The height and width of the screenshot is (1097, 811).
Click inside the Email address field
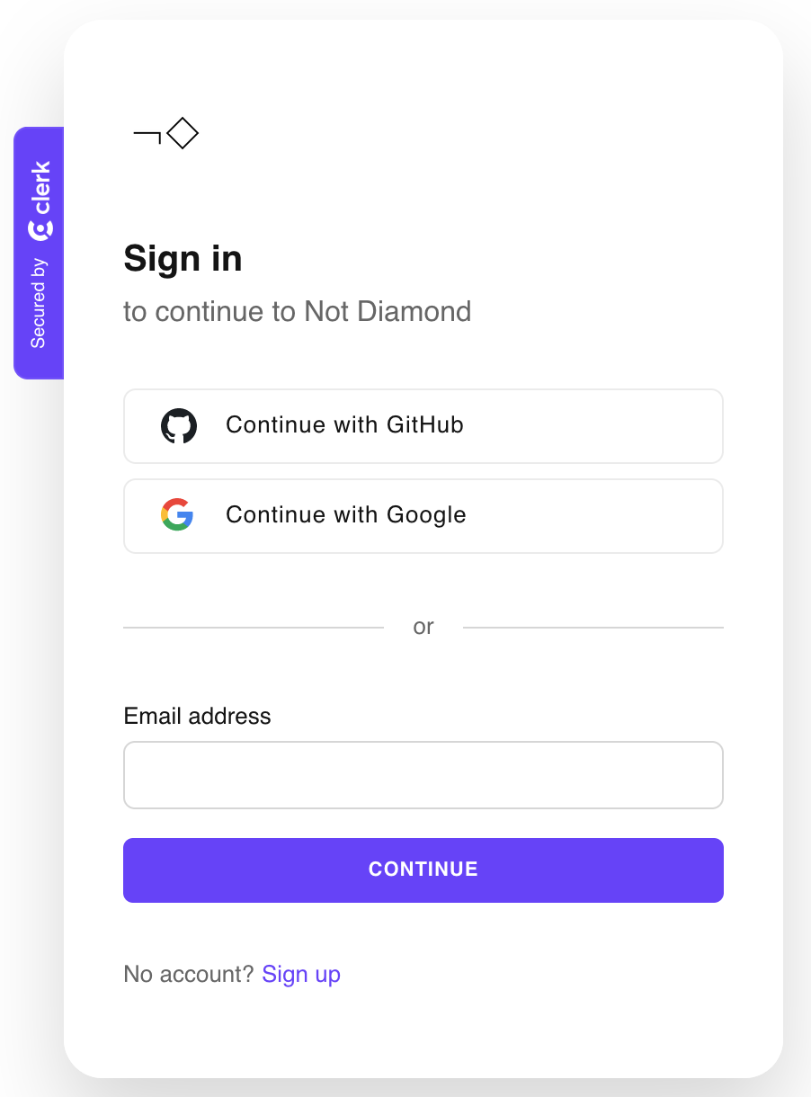[423, 774]
